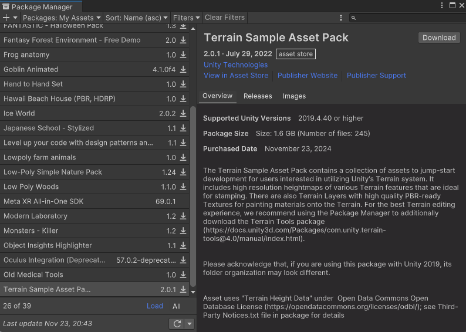The height and width of the screenshot is (332, 466).
Task: Click download icon for Frog anatomy
Action: [183, 55]
